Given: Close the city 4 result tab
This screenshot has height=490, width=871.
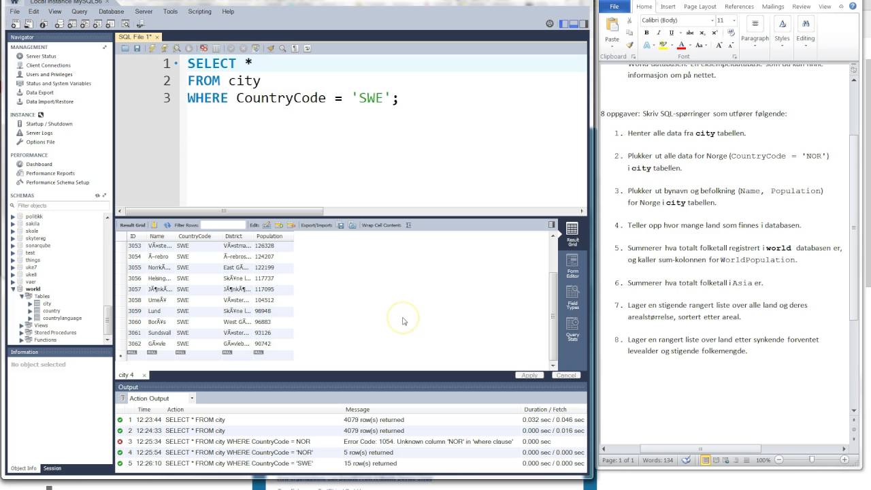Looking at the screenshot, I should click(x=144, y=376).
